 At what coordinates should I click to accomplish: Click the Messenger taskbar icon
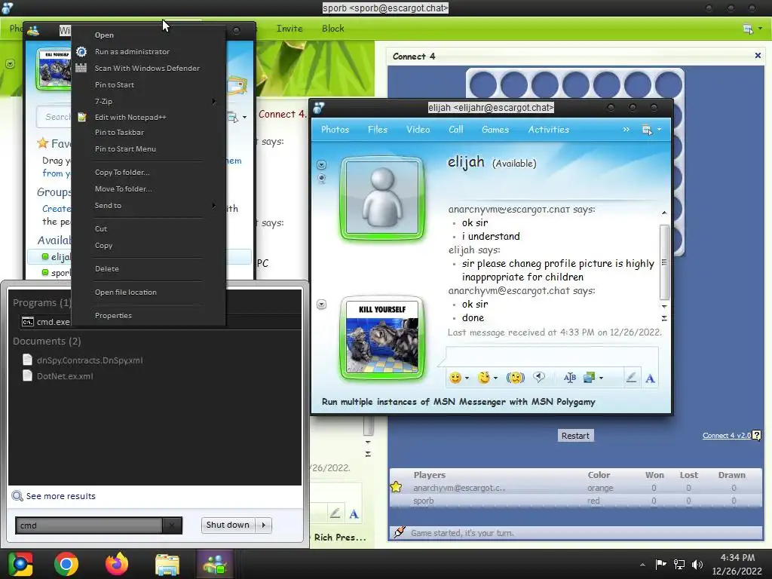[x=215, y=564]
